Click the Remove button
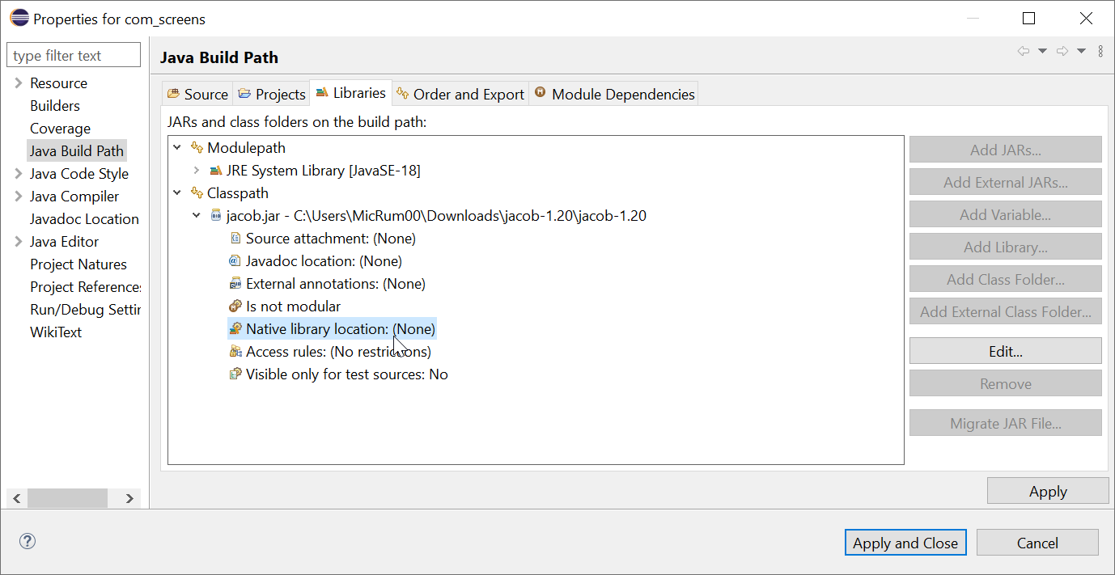Screen dimensions: 1115x575 coord(1006,383)
